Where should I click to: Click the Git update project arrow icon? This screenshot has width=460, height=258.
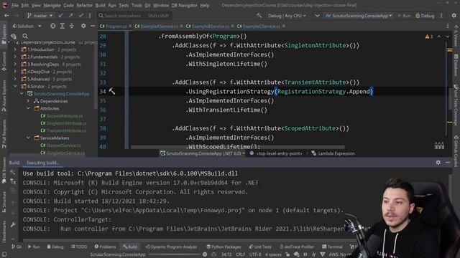pyautogui.click(x=60, y=16)
